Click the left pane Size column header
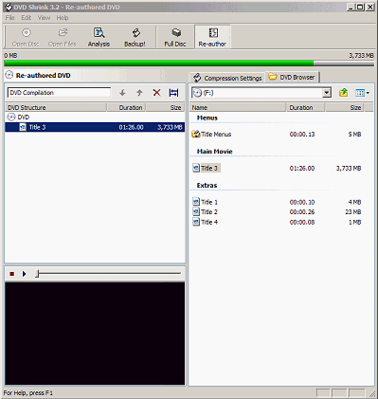The height and width of the screenshot is (399, 378). (x=165, y=107)
